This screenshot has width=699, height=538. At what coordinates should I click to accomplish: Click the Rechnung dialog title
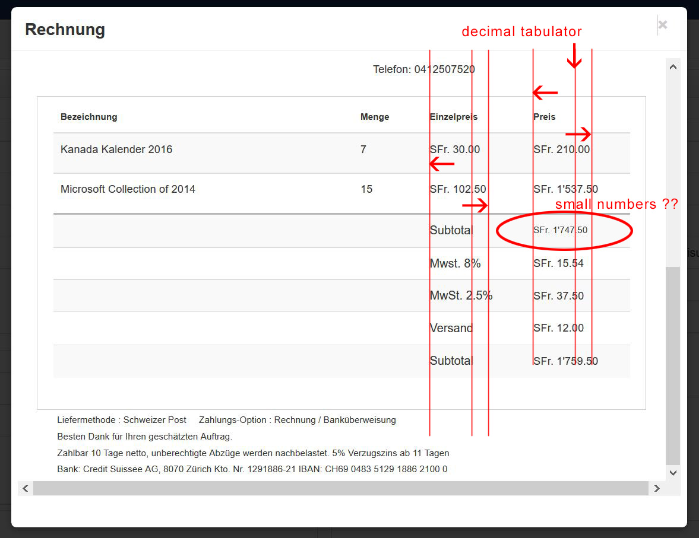65,30
